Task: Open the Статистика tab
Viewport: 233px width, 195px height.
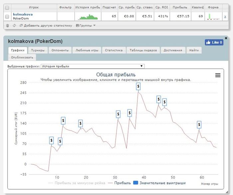Action: [x=114, y=50]
